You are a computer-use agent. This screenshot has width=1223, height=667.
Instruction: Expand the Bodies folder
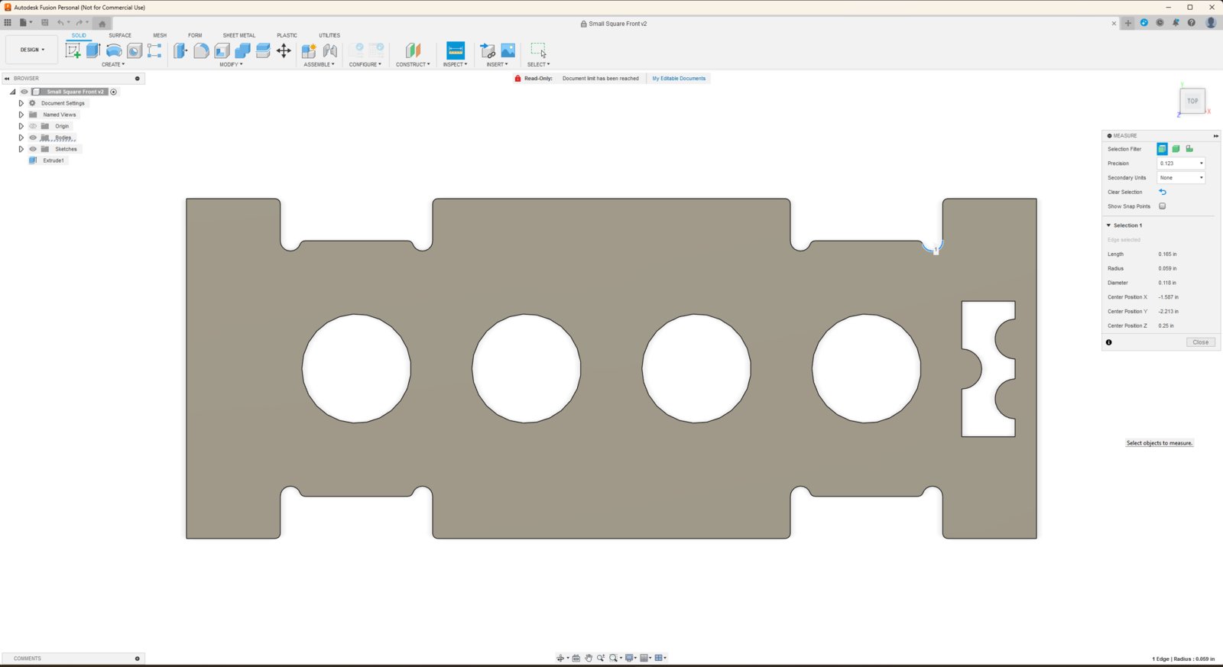coord(21,138)
